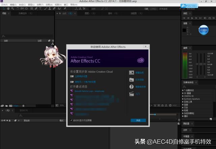Select the Rectangle shape tool
The image size is (216, 149).
coord(32,9)
